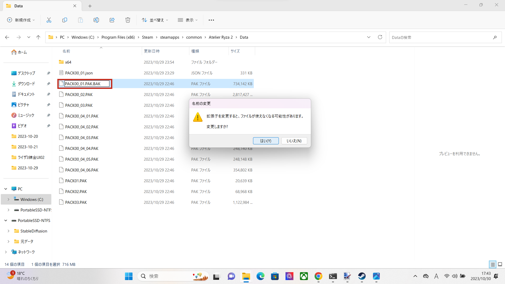Viewport: 505px width, 284px height.
Task: Go forward with the right arrow
Action: (x=19, y=37)
